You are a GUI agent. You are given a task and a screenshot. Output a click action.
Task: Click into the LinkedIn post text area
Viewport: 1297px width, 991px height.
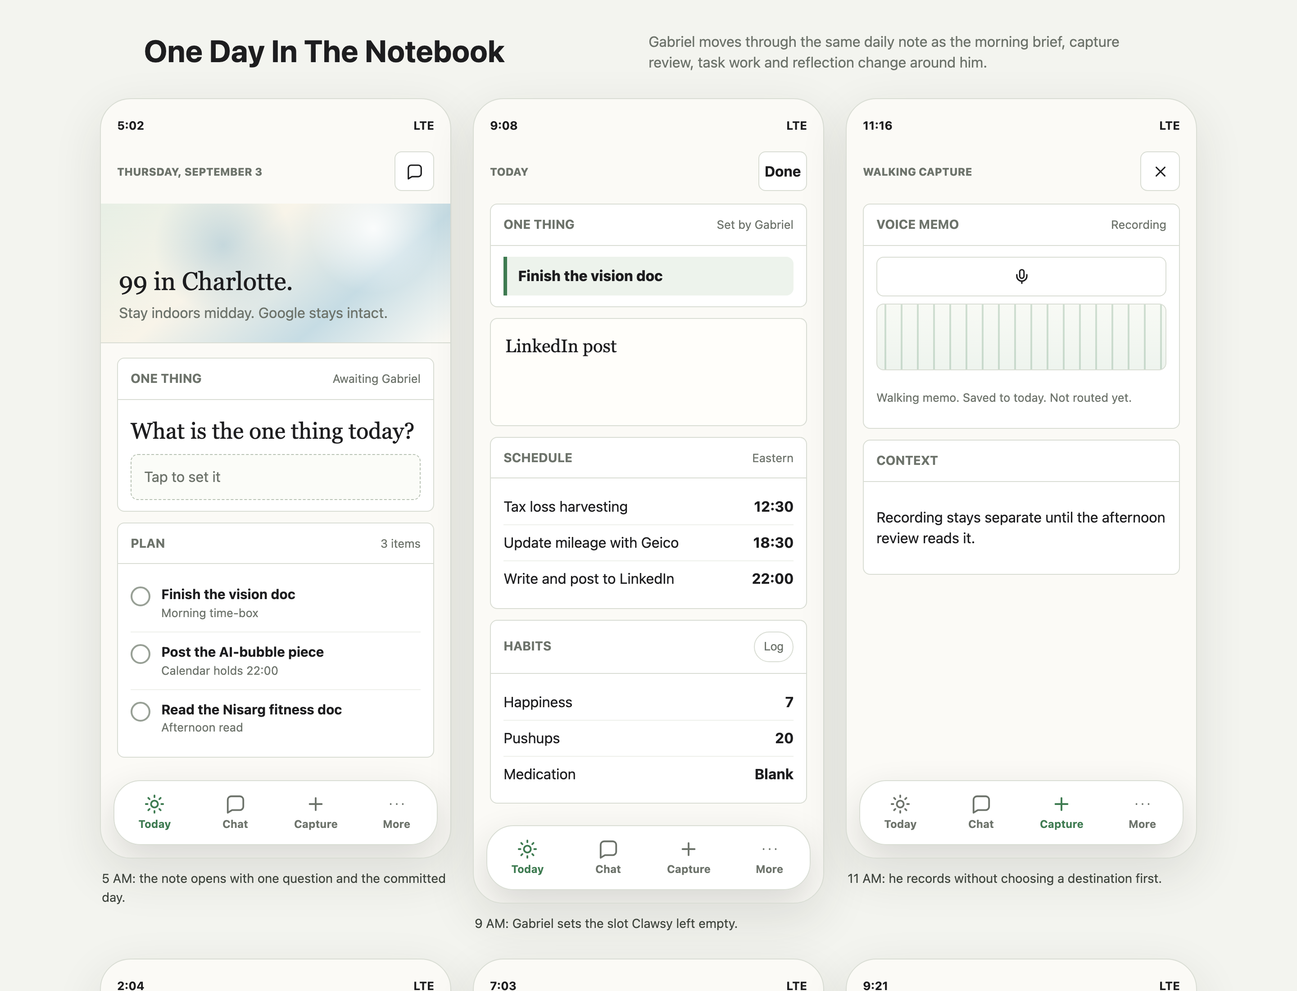[x=648, y=372]
